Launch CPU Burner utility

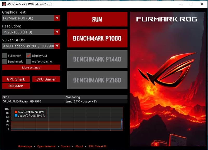tap(46, 79)
